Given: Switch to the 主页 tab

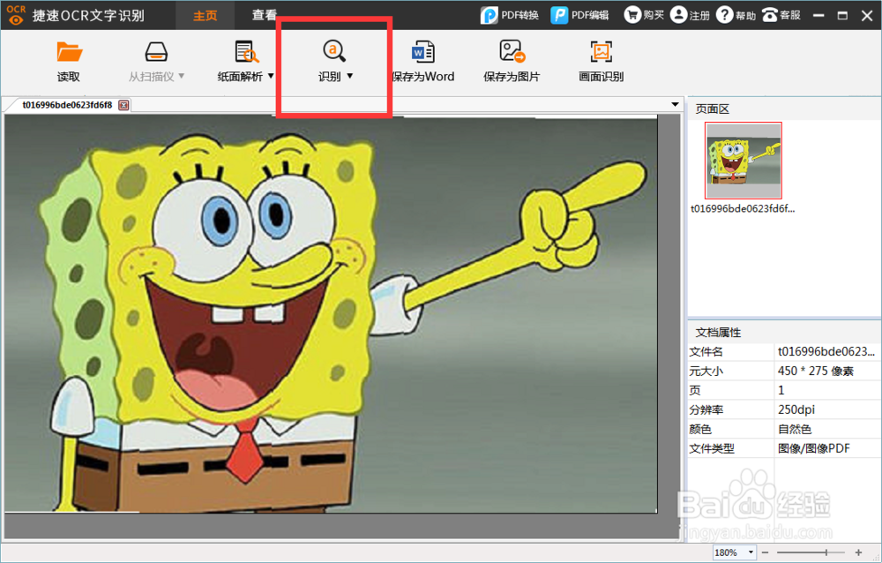Looking at the screenshot, I should pos(206,15).
